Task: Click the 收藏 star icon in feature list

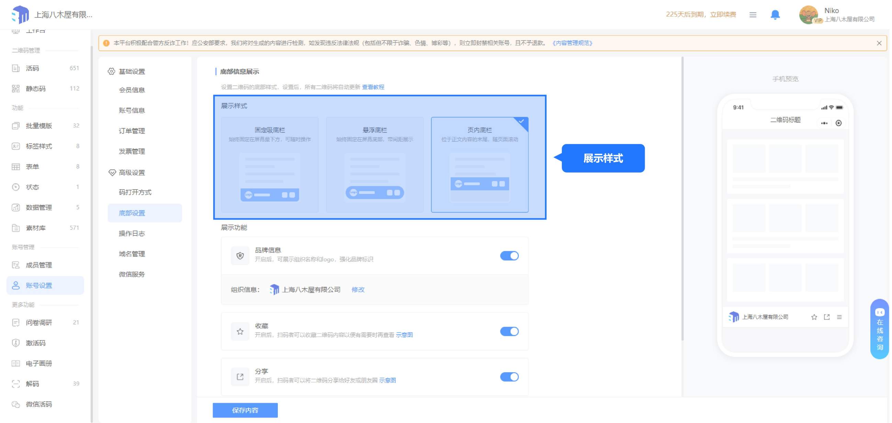Action: point(240,331)
